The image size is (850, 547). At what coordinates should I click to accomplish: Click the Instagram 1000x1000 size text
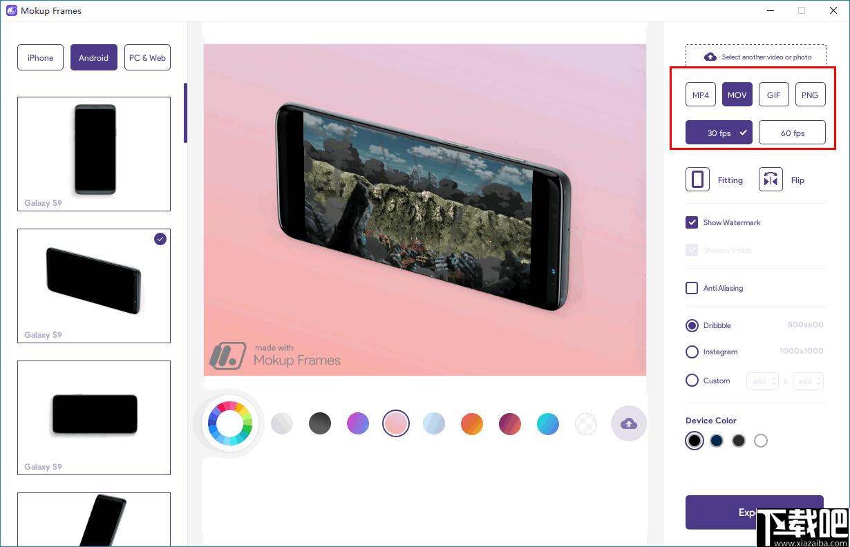[x=802, y=351]
